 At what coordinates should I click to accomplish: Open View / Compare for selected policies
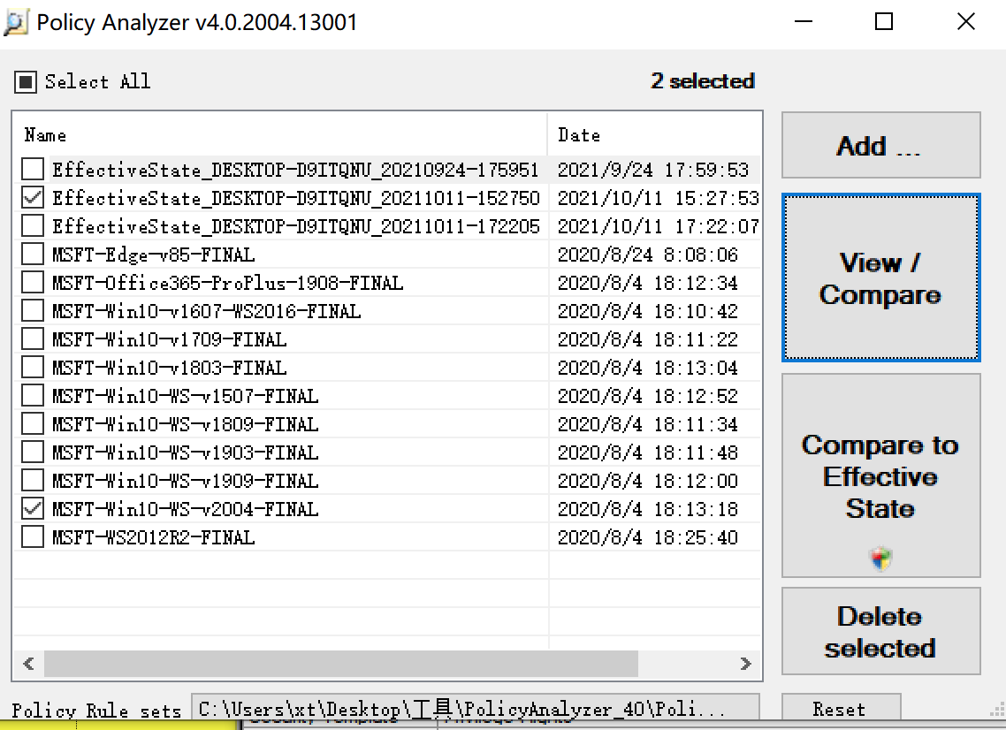pyautogui.click(x=880, y=278)
